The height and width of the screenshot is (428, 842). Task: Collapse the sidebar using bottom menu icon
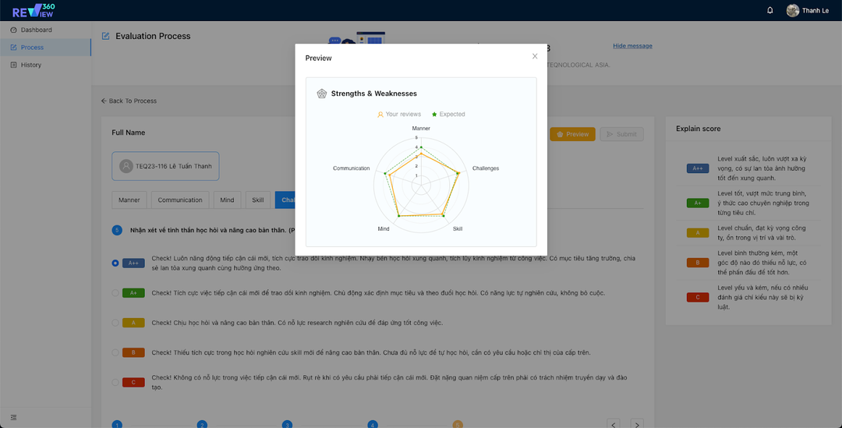tap(13, 418)
